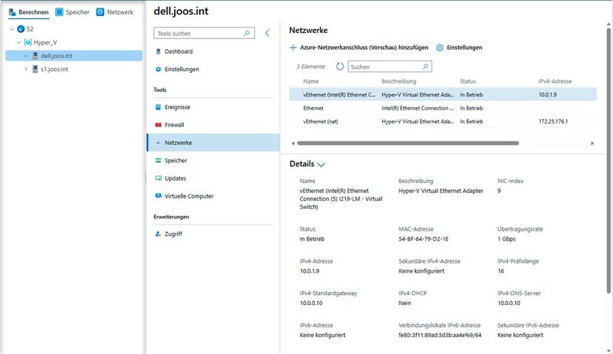
Task: Focus the Tools suchen search box
Action: pos(204,33)
